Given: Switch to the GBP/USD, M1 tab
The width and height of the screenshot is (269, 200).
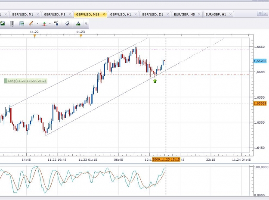Looking at the screenshot, I should click(x=22, y=14).
